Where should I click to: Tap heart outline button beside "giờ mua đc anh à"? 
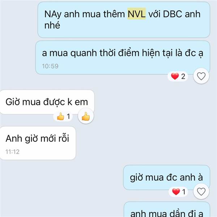coord(201,192)
